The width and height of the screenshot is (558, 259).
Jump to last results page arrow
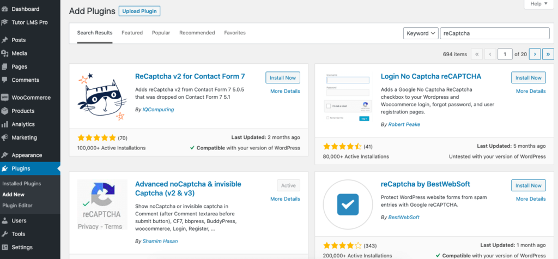tap(548, 54)
